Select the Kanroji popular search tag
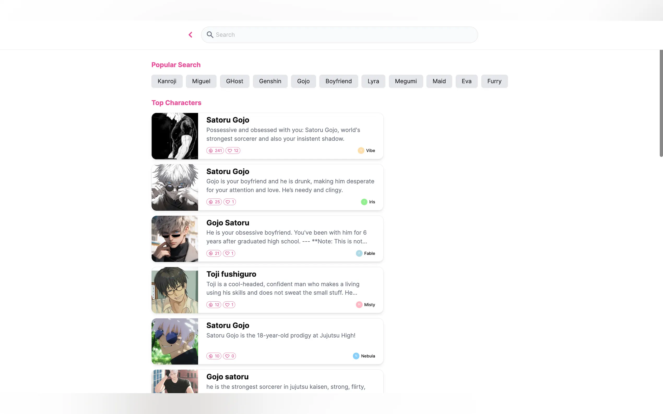The height and width of the screenshot is (414, 663). tap(167, 81)
